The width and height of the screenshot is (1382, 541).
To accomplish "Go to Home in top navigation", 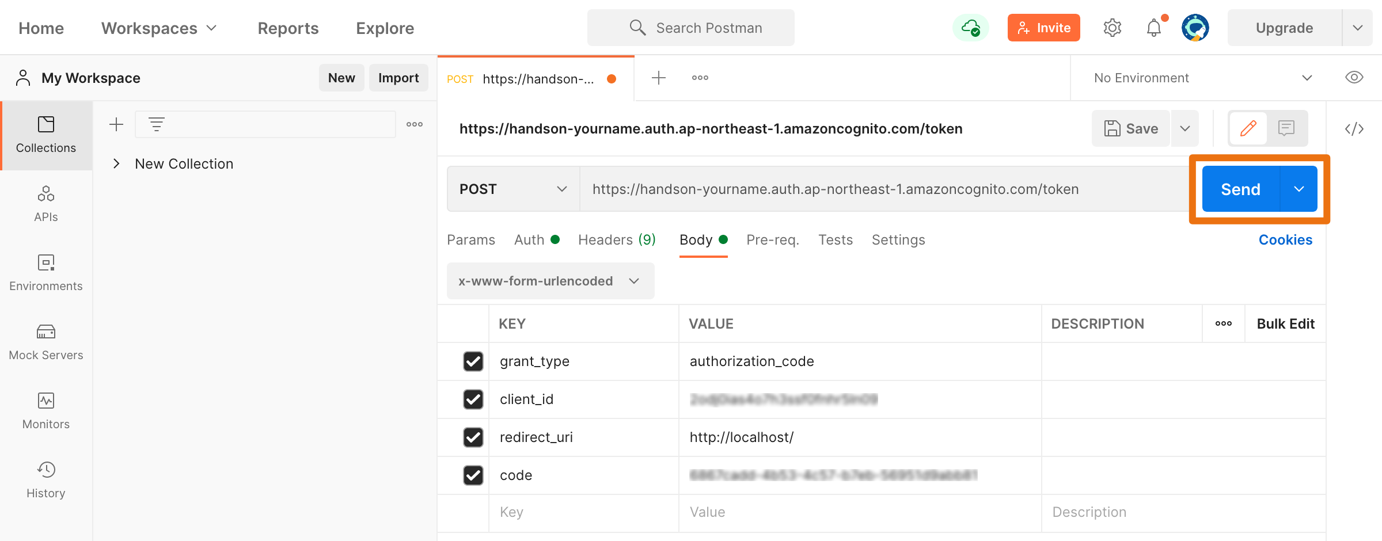I will (41, 28).
